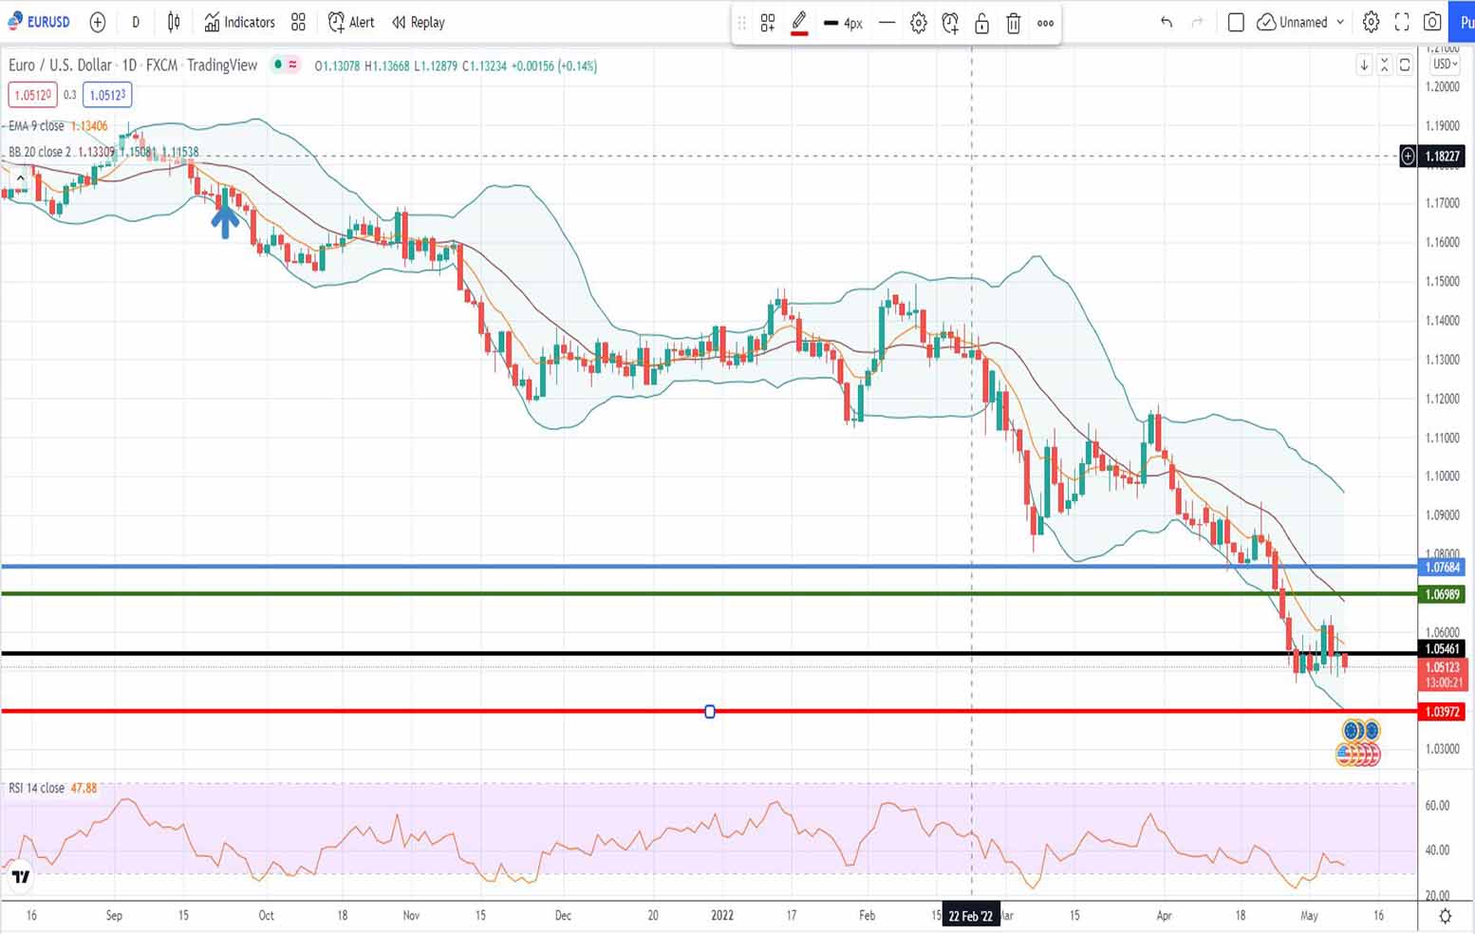Viewport: 1475px width, 934px height.
Task: Take a chart snapshot with camera icon
Action: [1432, 22]
